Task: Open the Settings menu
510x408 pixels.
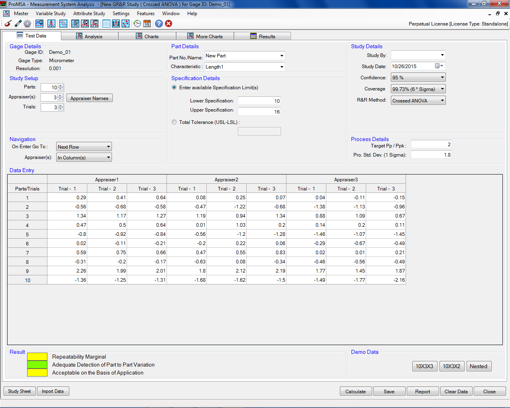Action: click(x=121, y=13)
